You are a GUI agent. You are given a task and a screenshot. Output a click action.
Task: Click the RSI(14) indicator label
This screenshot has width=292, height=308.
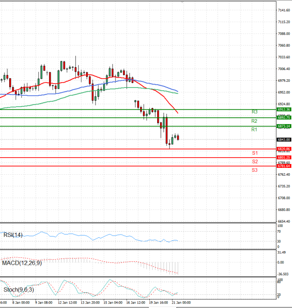click(x=13, y=235)
